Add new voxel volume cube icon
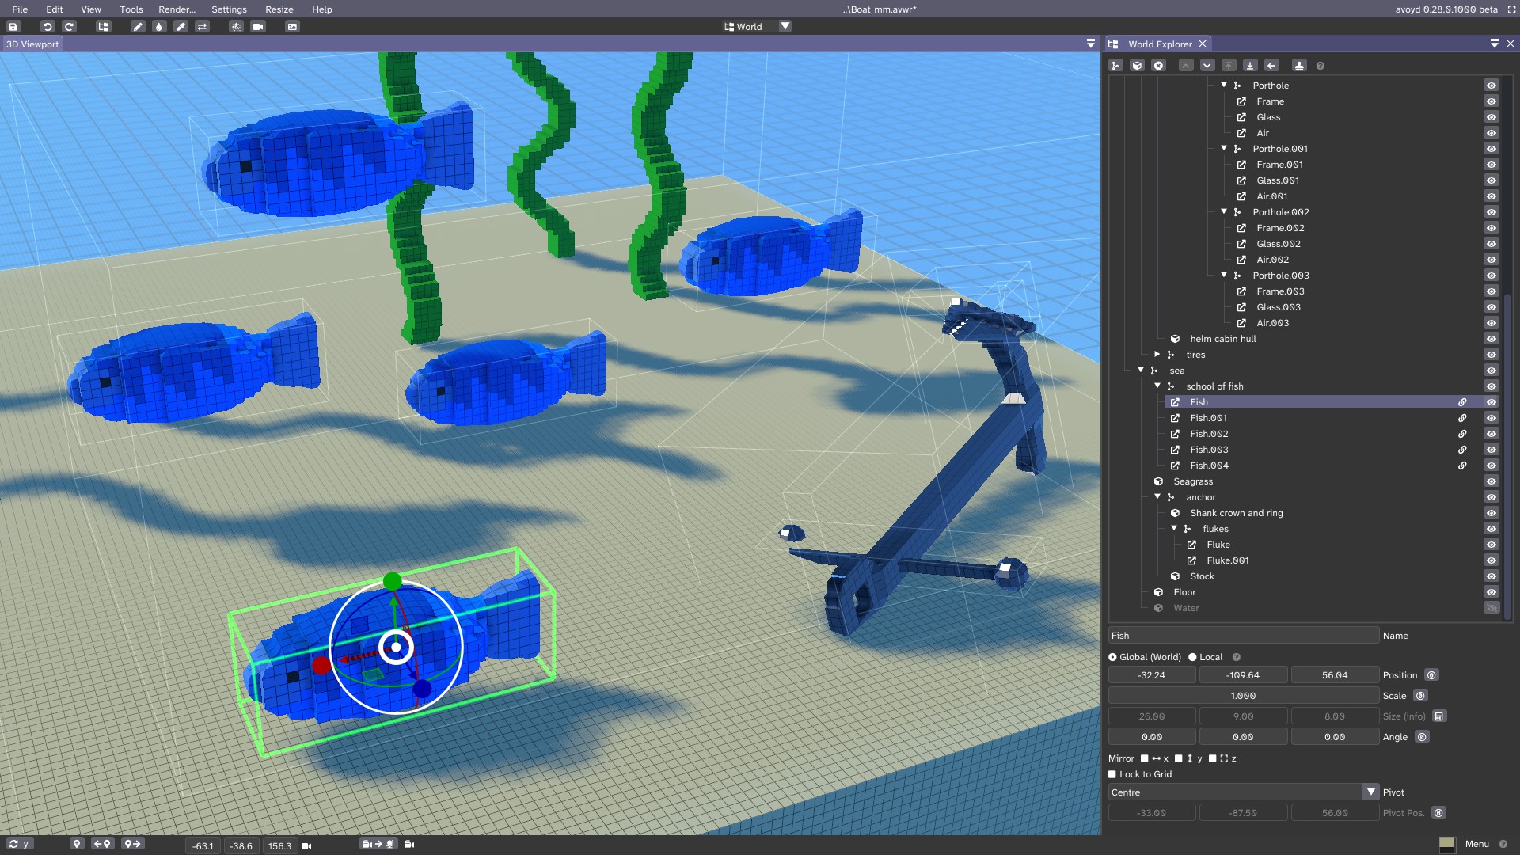 pos(1137,66)
